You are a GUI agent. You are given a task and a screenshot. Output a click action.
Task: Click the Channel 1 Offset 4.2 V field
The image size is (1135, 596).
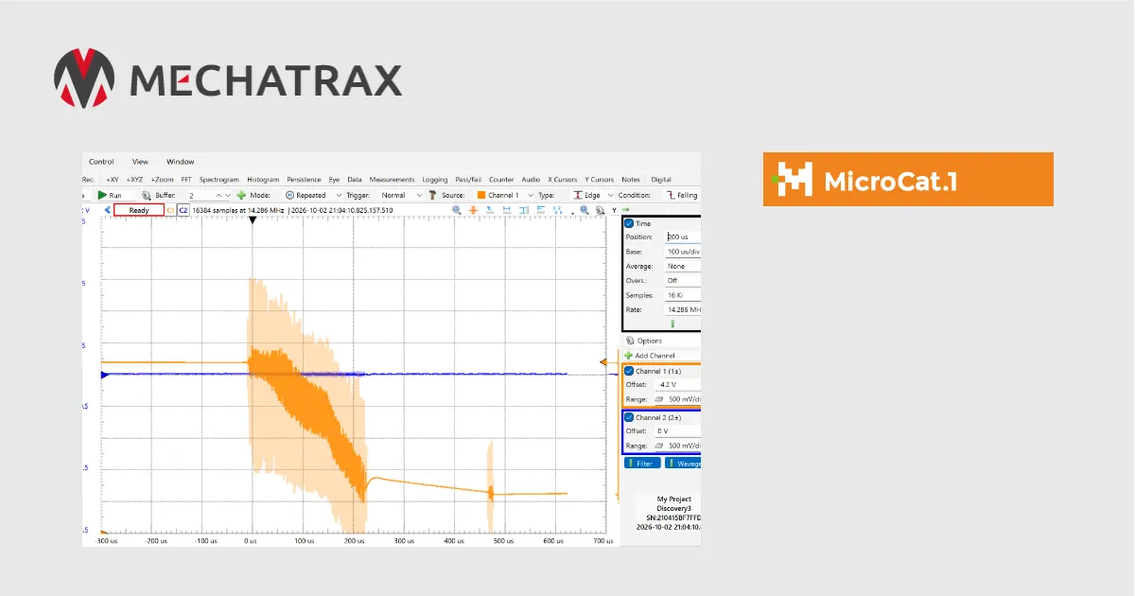point(677,385)
